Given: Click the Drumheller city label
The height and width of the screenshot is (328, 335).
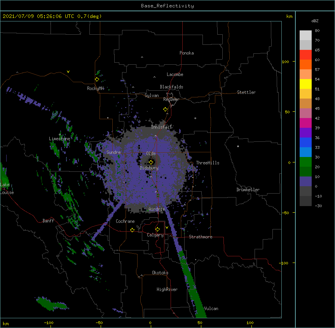Looking at the screenshot, I should [x=248, y=190].
